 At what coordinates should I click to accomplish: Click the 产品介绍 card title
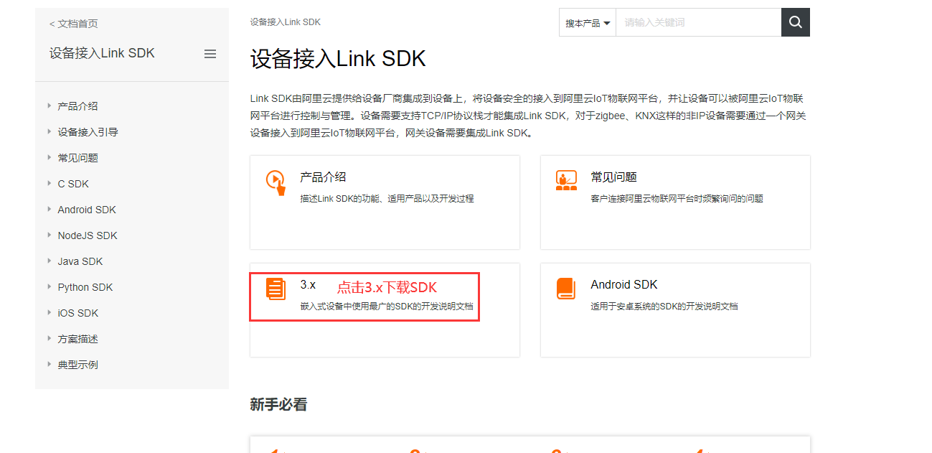(323, 177)
